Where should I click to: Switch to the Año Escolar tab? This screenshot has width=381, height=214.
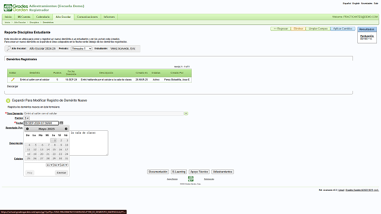coord(63,17)
